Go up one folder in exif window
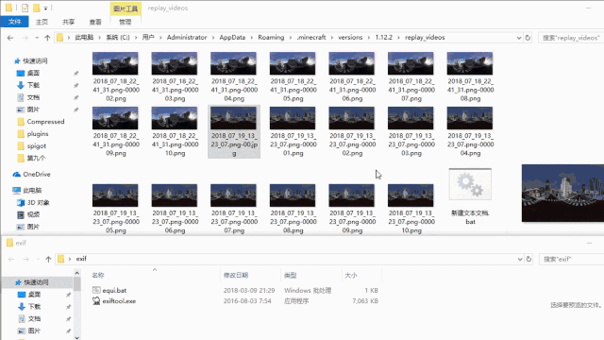 coord(48,259)
